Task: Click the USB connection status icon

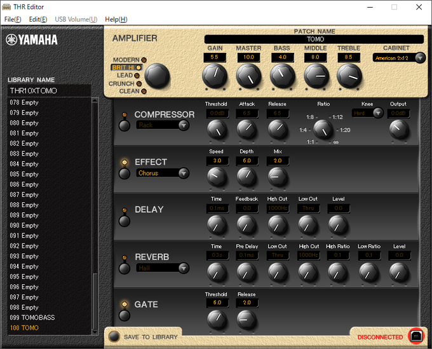Action: (415, 336)
